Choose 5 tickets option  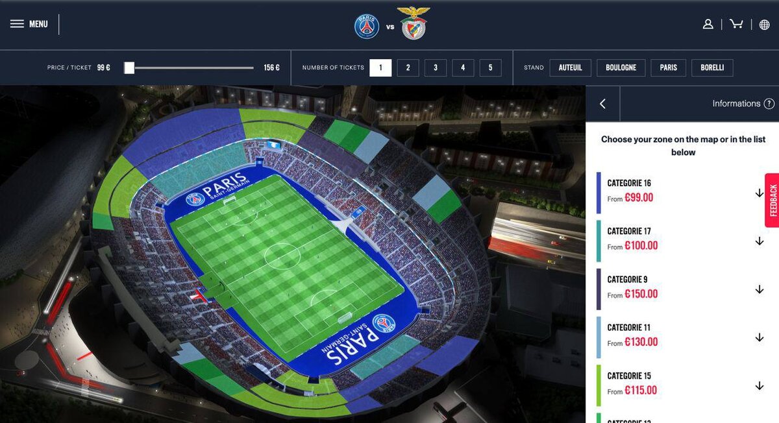[x=490, y=67]
